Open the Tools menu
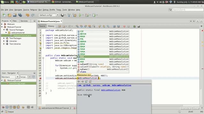This screenshot has width=204, height=114. coord(64,10)
